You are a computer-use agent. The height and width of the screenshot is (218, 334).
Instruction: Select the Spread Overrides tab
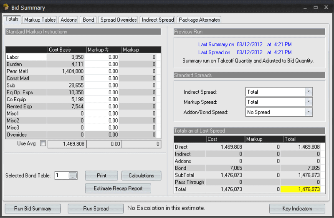point(119,20)
